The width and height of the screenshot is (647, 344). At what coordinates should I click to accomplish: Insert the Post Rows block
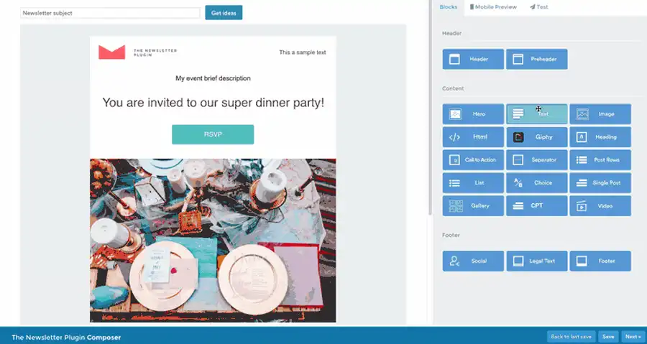point(600,160)
